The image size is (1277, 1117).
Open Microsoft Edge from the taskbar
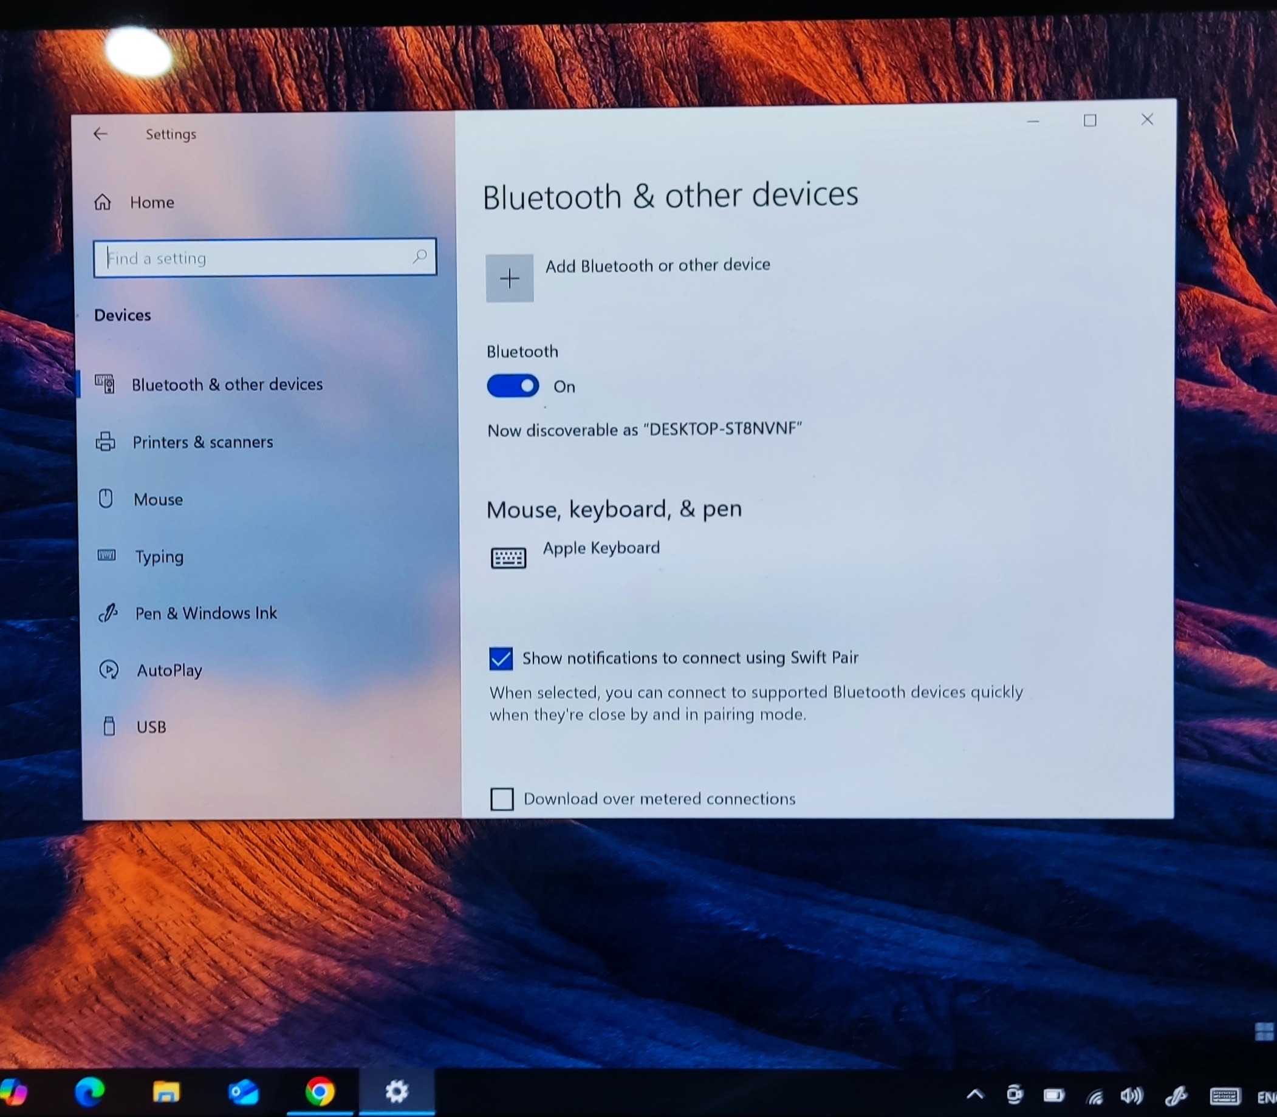point(90,1091)
